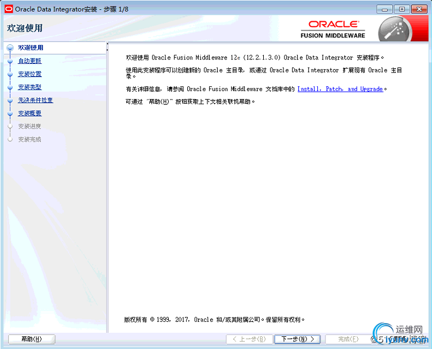
Task: Click the 安装类型 step bullet icon
Action: [10, 88]
